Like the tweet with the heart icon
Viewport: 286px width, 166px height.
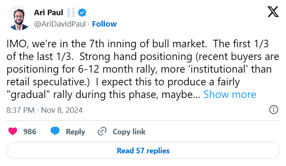tap(13, 131)
